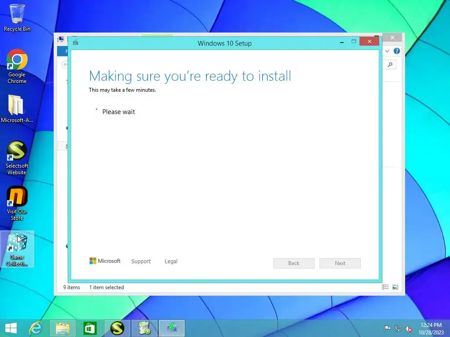The image size is (450, 337).
Task: Maximize the Windows 10 Setup window
Action: [354, 42]
